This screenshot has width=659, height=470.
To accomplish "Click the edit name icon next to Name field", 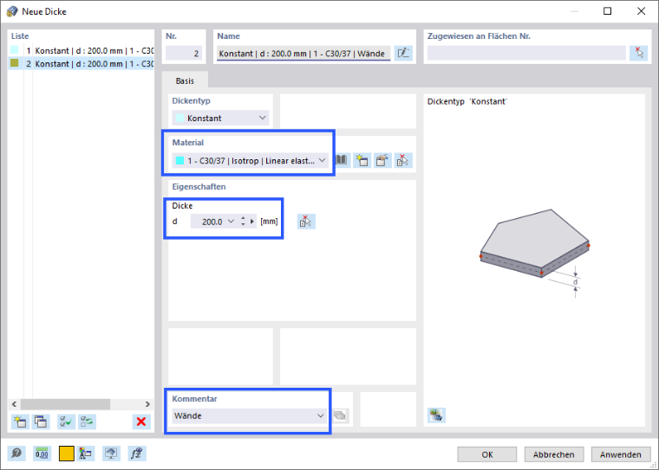I will tap(403, 54).
